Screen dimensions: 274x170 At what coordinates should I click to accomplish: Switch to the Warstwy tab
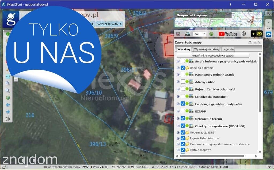click(x=184, y=49)
